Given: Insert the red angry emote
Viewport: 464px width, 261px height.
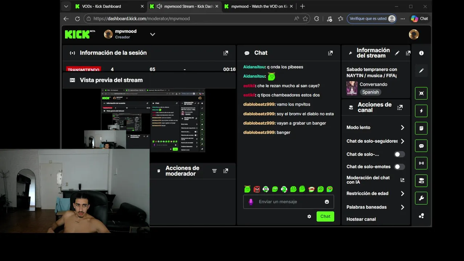Looking at the screenshot, I should [257, 189].
